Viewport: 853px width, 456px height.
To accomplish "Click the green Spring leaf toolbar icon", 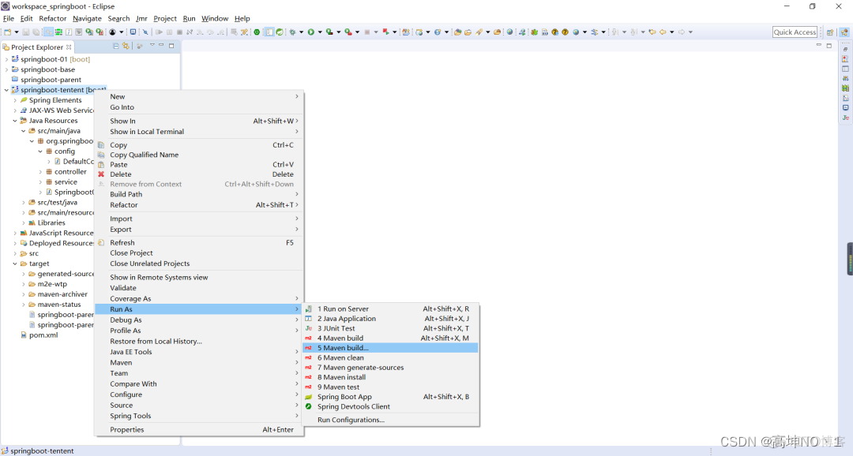I will tap(280, 32).
